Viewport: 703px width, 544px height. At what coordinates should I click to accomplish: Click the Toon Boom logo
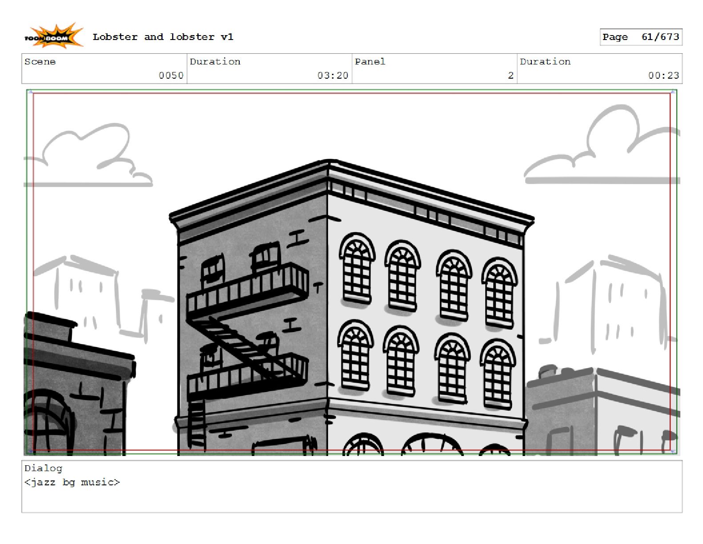[x=53, y=36]
